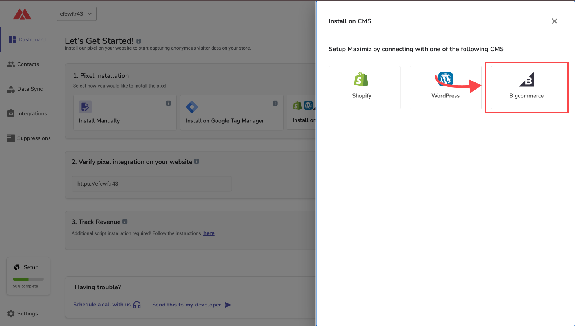Open the 'here' instructions link

tap(209, 233)
